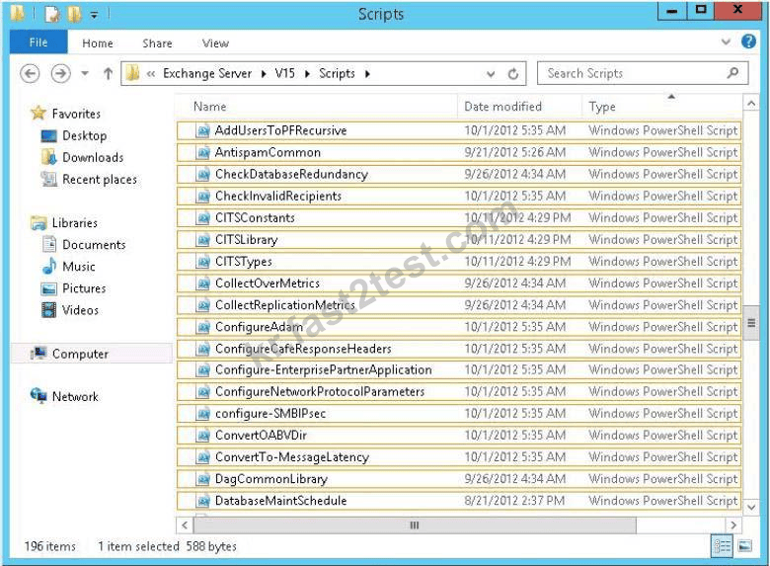Click the Back navigation arrow
770x566 pixels.
30,74
